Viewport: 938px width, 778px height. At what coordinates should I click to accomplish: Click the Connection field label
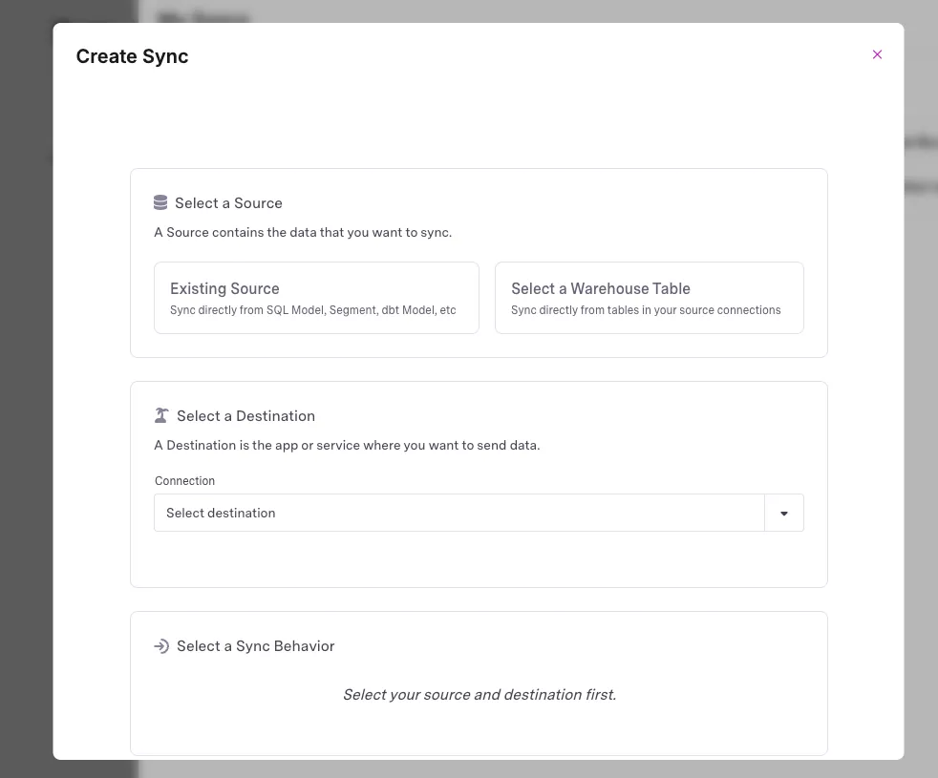(x=185, y=481)
